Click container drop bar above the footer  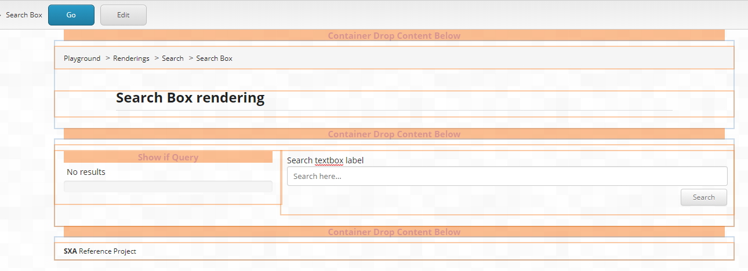[394, 232]
